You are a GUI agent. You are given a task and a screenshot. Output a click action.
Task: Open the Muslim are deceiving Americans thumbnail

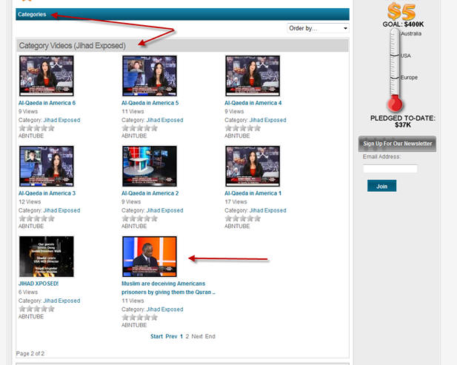pos(150,257)
